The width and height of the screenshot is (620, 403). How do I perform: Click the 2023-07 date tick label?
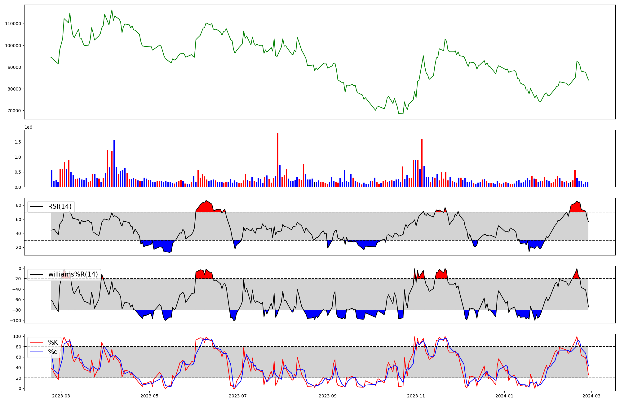coord(238,396)
